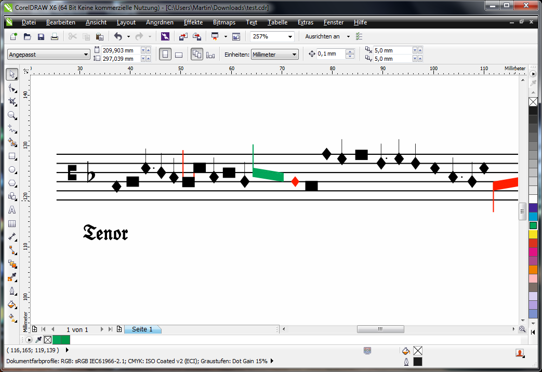Image resolution: width=542 pixels, height=372 pixels.
Task: Choose the Ellipse tool
Action: click(x=12, y=169)
